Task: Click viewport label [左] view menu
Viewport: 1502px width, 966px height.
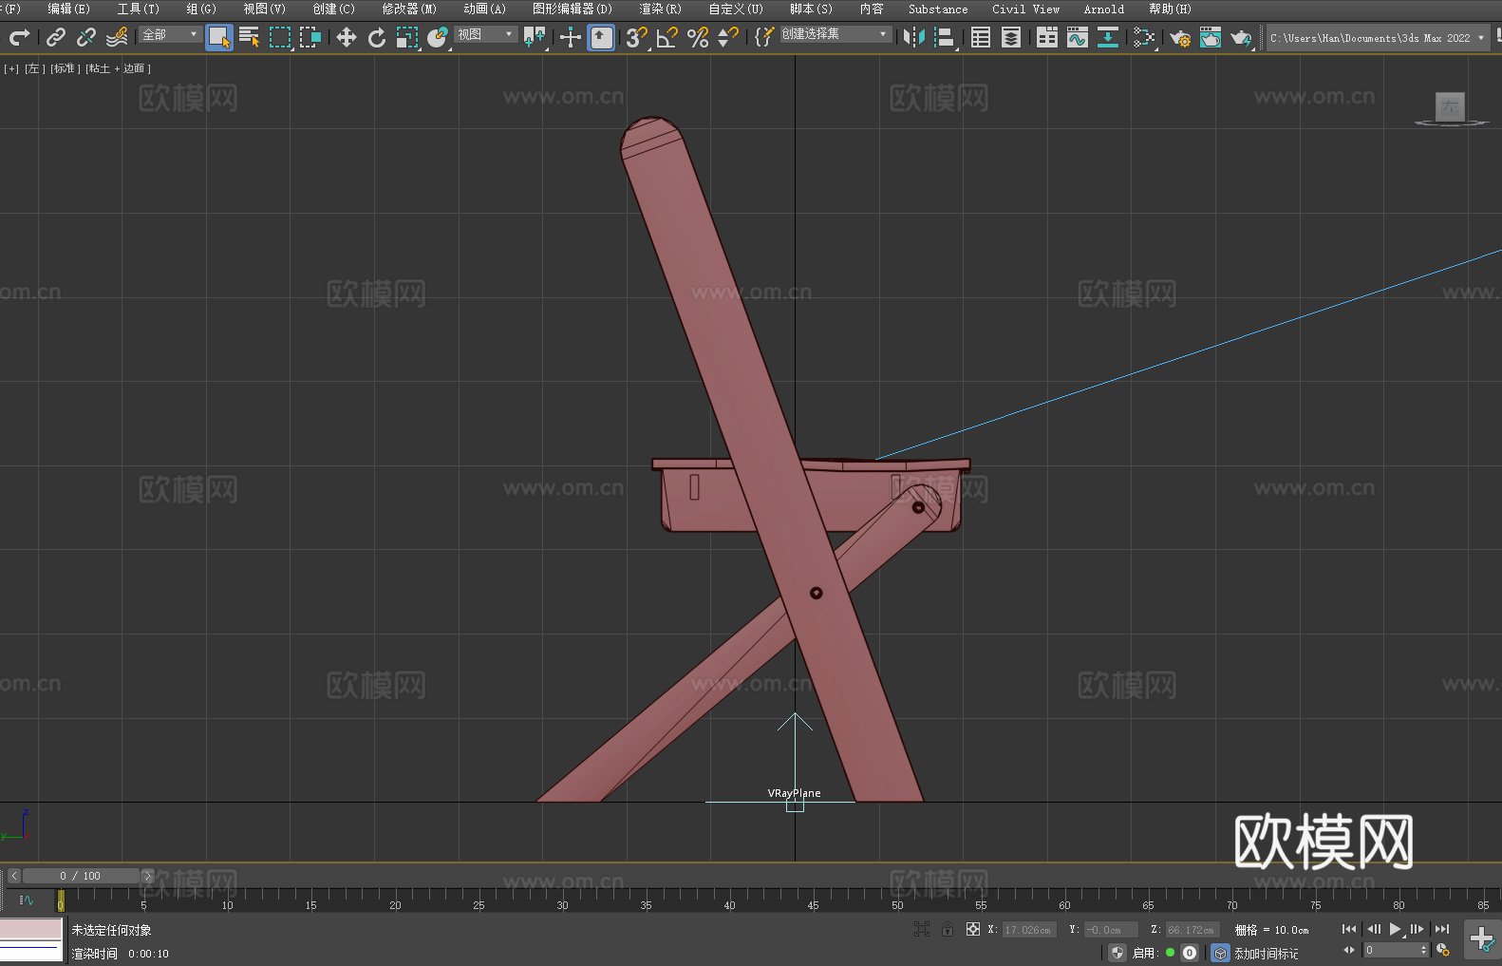Action: [34, 68]
